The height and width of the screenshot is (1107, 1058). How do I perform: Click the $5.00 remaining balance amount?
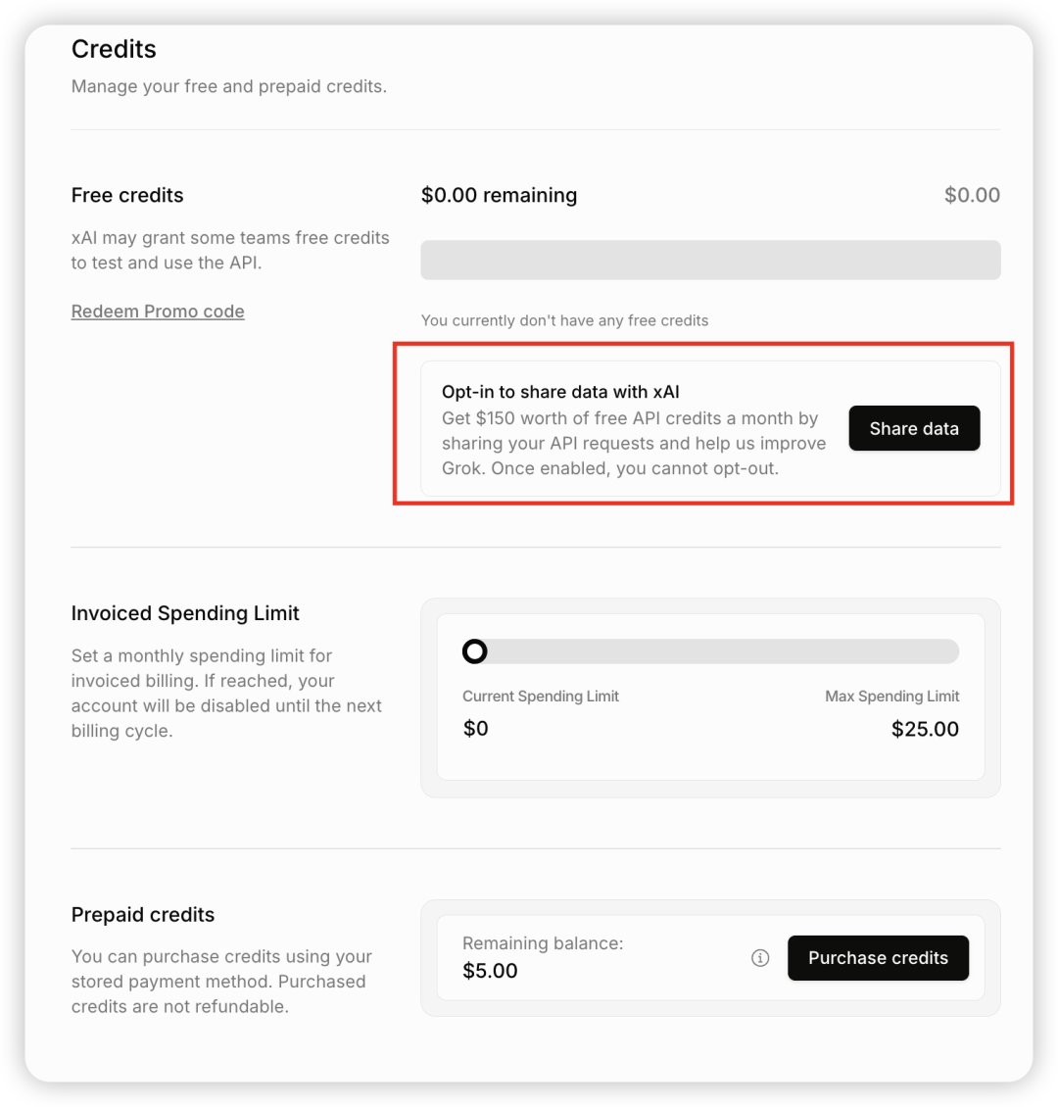tap(490, 971)
